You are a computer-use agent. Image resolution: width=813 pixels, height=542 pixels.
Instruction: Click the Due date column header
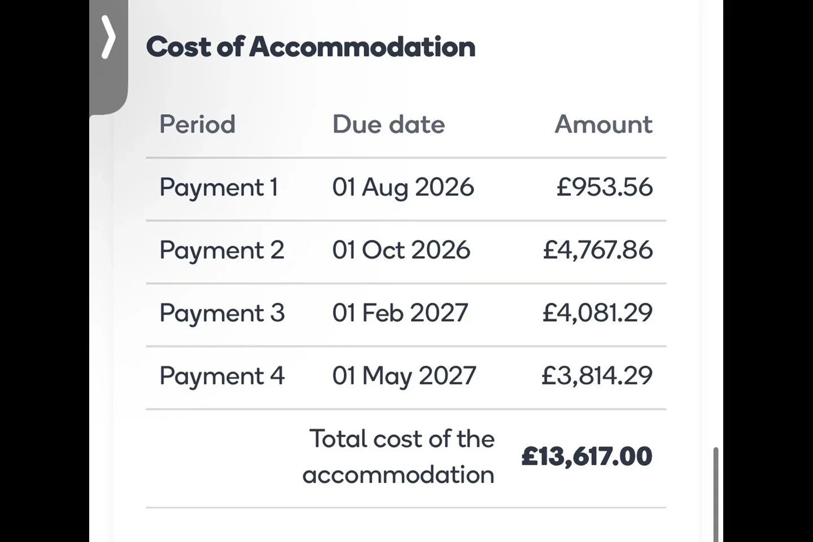pyautogui.click(x=388, y=124)
